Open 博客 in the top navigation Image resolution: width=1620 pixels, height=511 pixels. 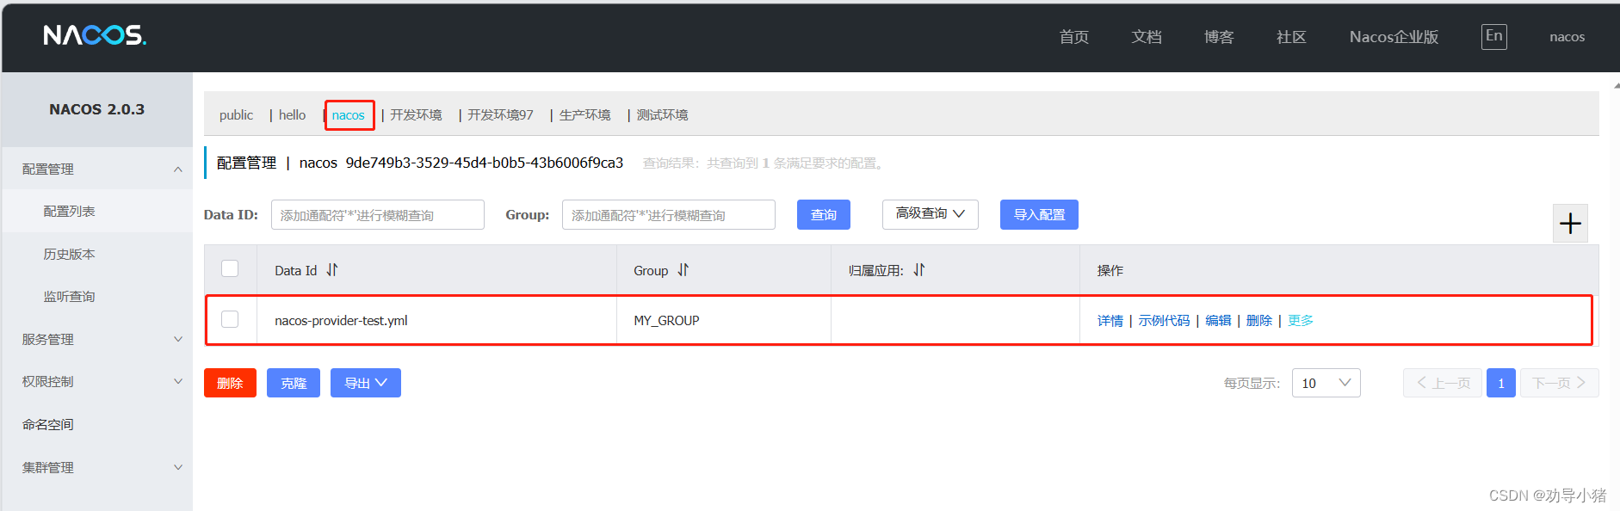(1219, 37)
